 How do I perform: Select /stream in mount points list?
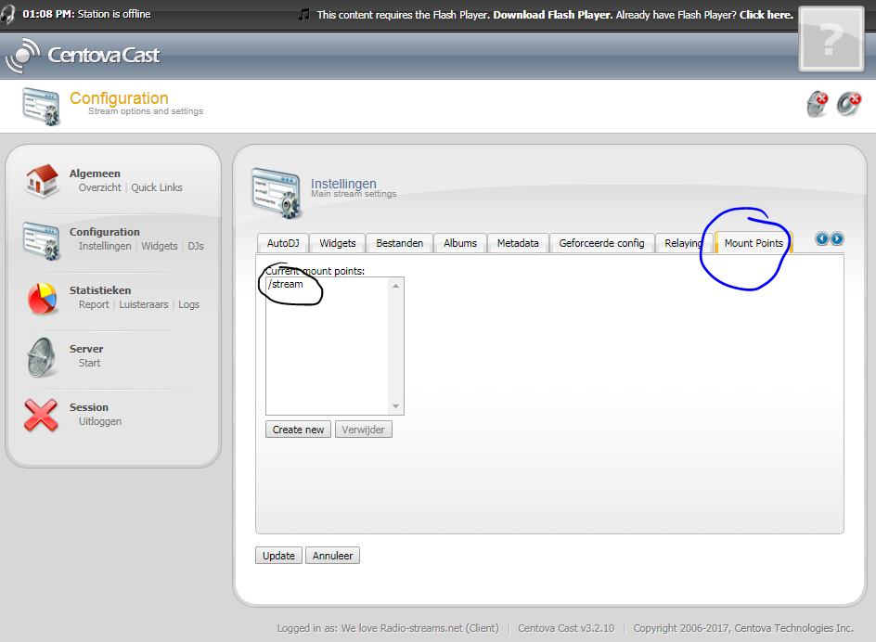(x=285, y=285)
